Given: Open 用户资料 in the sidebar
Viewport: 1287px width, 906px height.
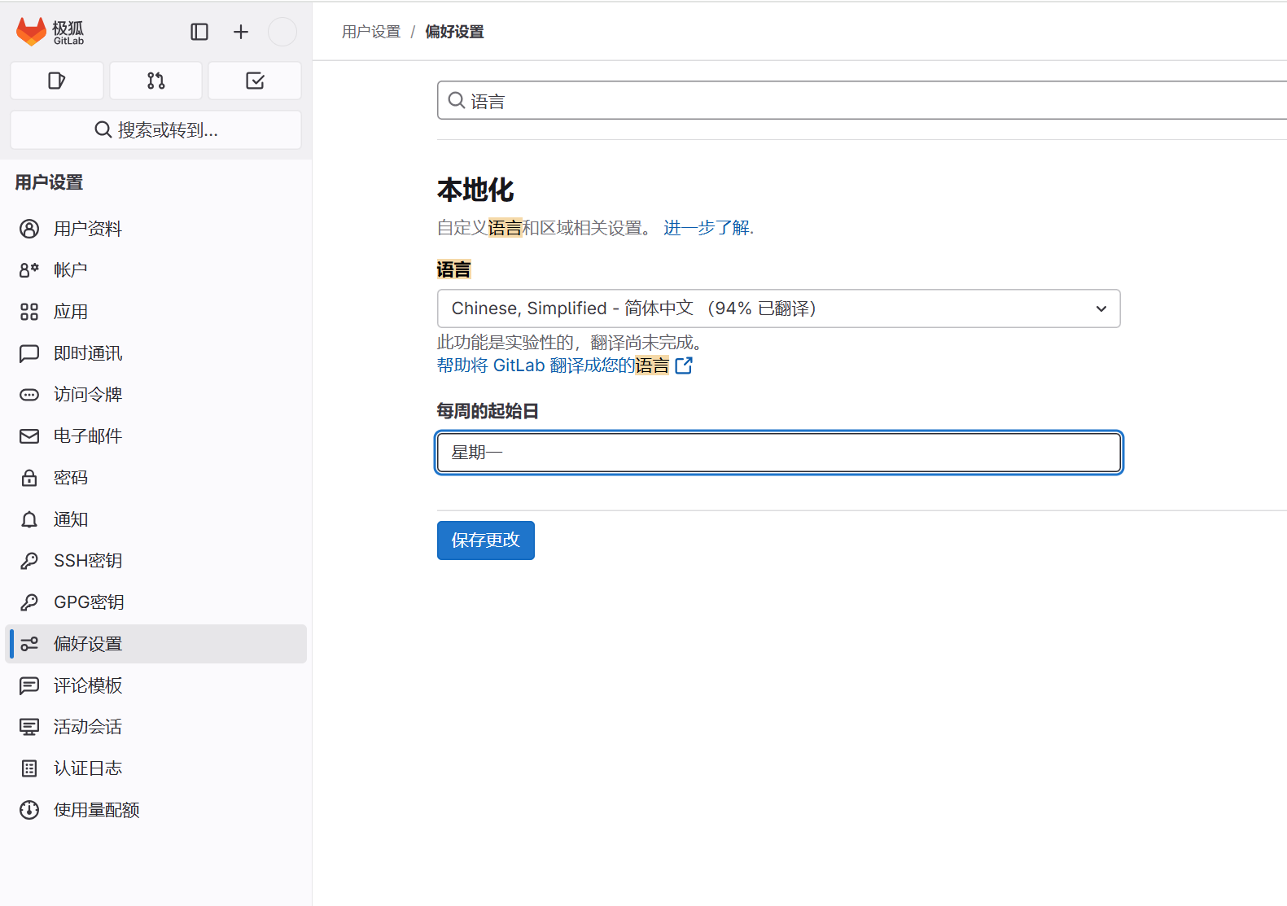Looking at the screenshot, I should click(x=156, y=229).
